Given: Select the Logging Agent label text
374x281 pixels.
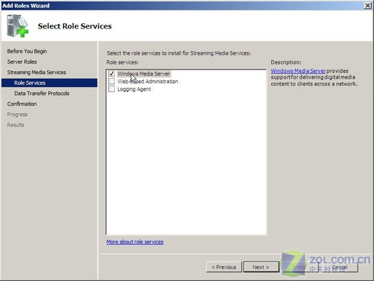Looking at the screenshot, I should click(x=134, y=89).
